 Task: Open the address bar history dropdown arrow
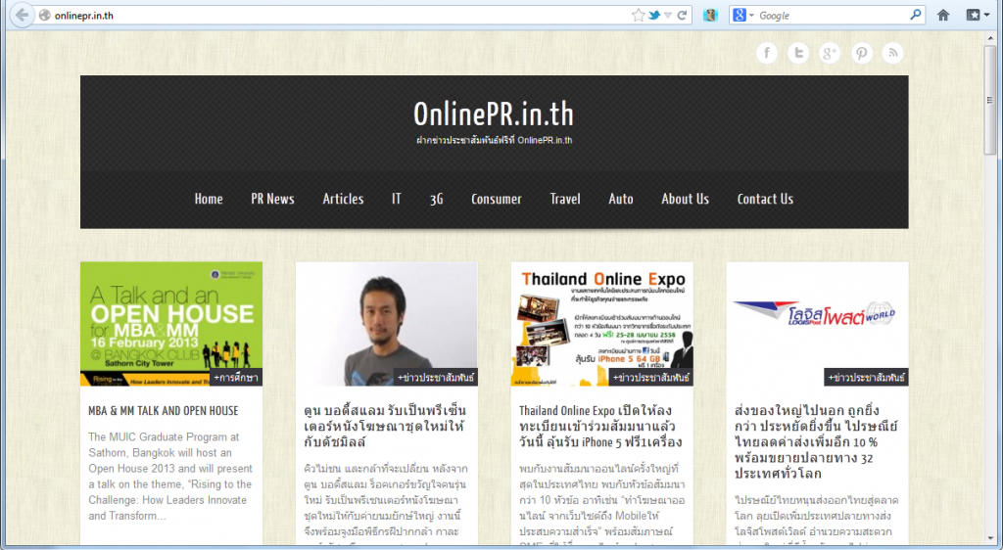point(668,16)
